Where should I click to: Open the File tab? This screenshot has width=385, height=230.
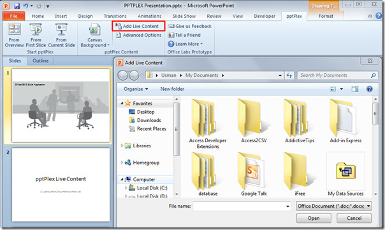[14, 16]
